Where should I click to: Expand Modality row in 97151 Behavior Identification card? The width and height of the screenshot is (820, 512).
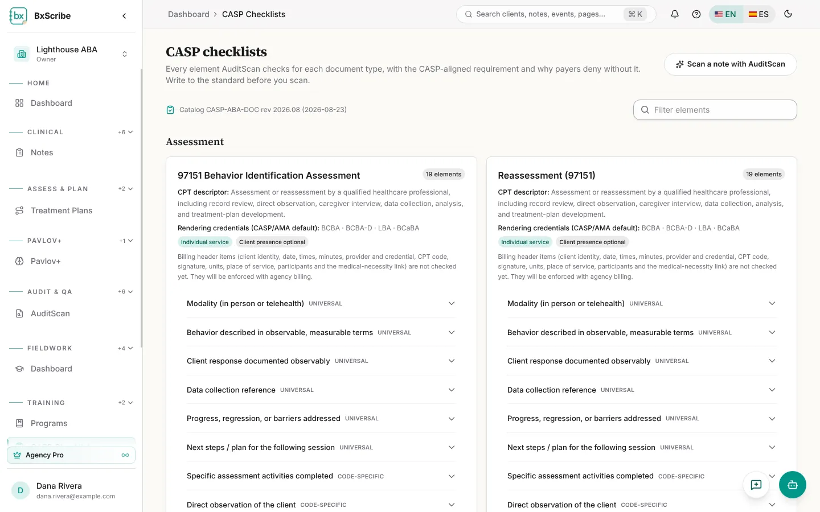tap(321, 303)
